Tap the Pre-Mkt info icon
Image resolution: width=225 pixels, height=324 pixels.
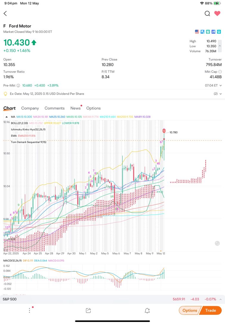point(18,85)
